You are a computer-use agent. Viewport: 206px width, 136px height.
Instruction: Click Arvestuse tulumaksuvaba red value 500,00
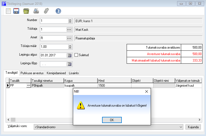(192, 54)
